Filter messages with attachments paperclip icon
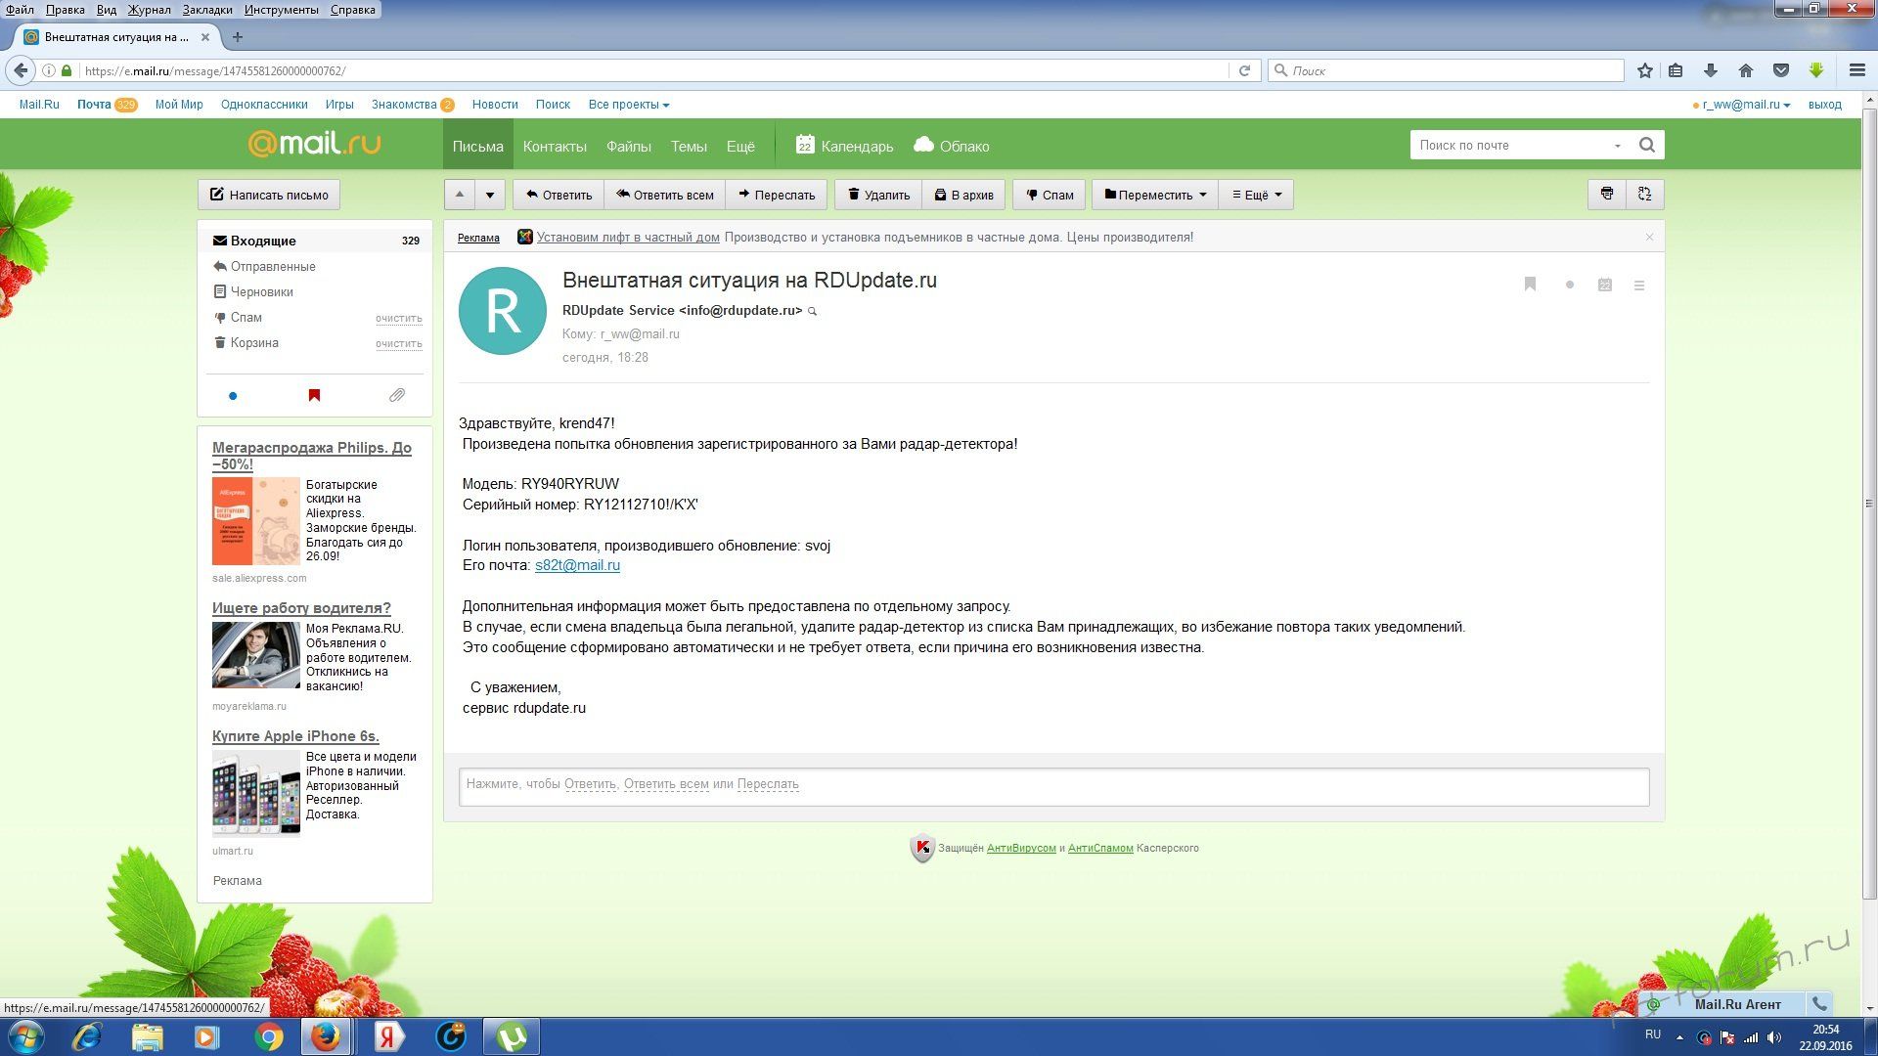 396,395
